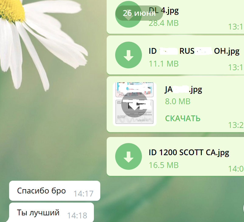Viewport: 244px width, 222px height.
Task: Click the timestamp below the СКАЧАТЬ link
Action: tap(236, 125)
